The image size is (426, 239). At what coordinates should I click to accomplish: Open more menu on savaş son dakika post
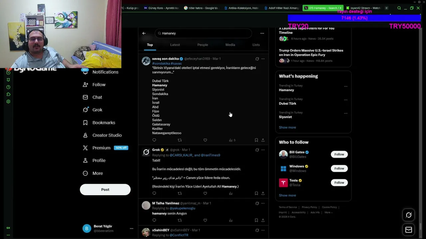click(x=263, y=59)
